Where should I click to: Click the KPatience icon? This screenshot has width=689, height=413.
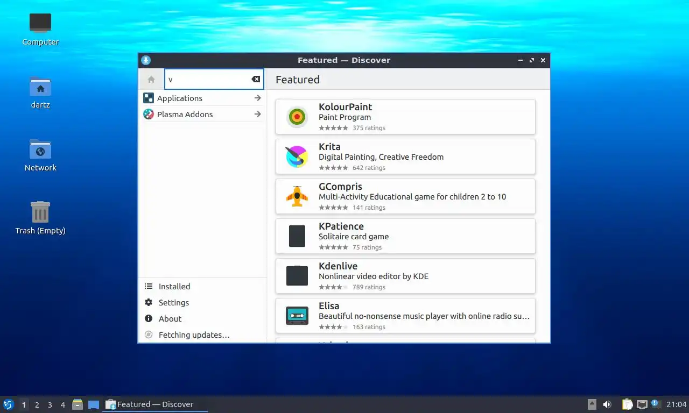pyautogui.click(x=297, y=236)
